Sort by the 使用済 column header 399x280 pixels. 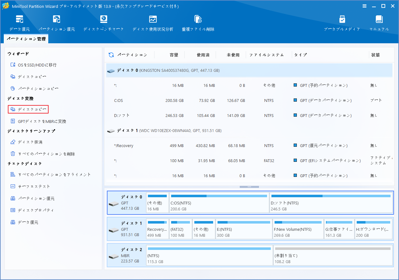(x=203, y=55)
